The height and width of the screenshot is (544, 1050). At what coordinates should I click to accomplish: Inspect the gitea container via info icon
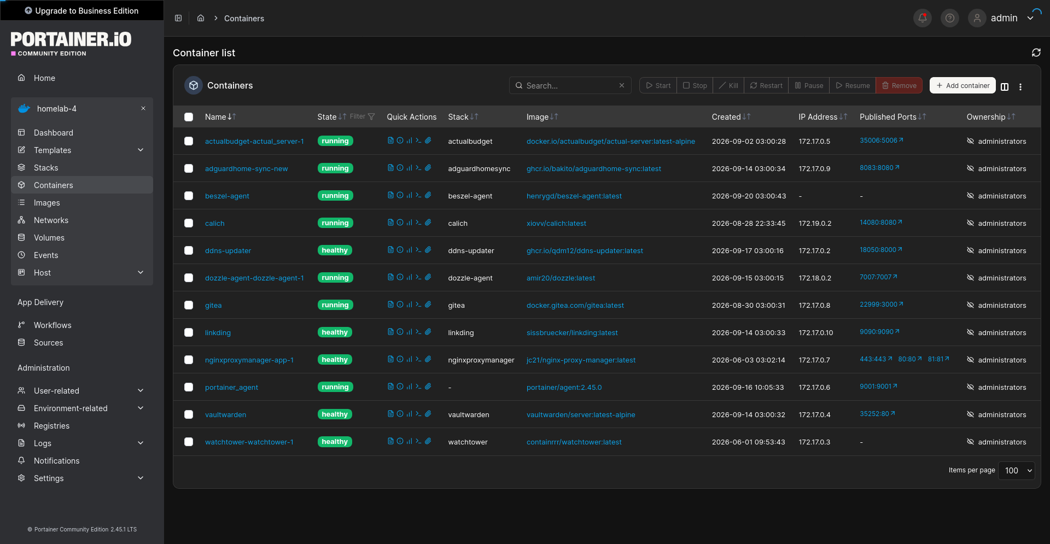tap(400, 305)
